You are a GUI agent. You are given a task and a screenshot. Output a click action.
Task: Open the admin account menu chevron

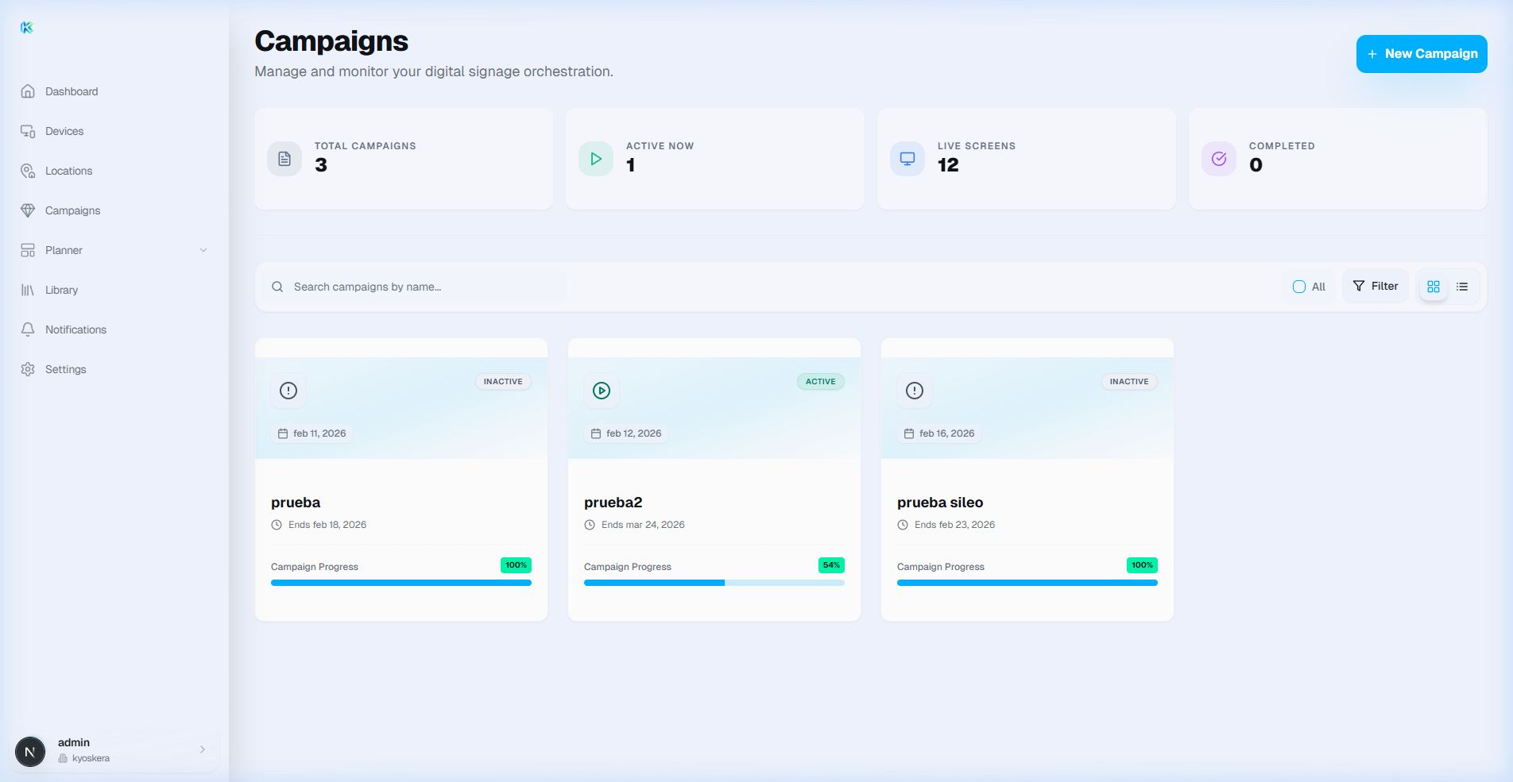203,749
